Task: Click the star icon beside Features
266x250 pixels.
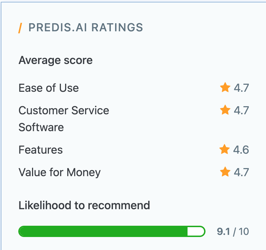Action: click(x=224, y=150)
